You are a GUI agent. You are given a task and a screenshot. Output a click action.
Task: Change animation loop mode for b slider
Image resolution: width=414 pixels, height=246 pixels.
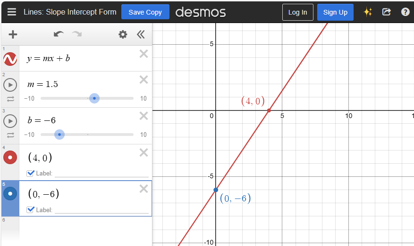(10, 135)
